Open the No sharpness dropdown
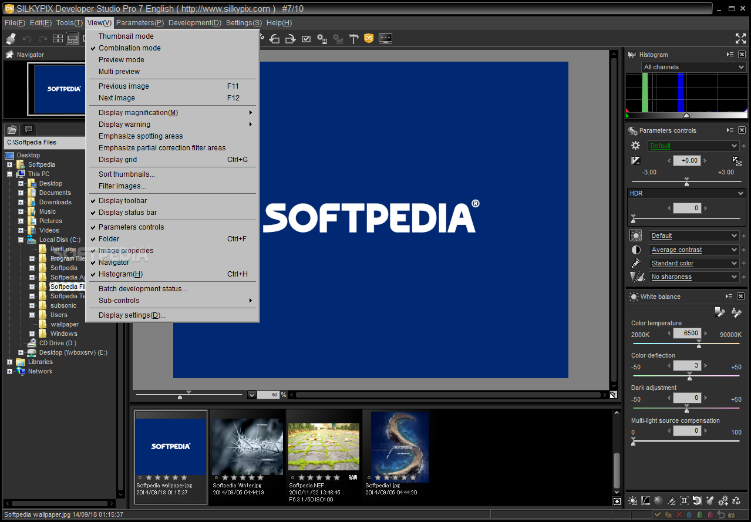 click(694, 277)
